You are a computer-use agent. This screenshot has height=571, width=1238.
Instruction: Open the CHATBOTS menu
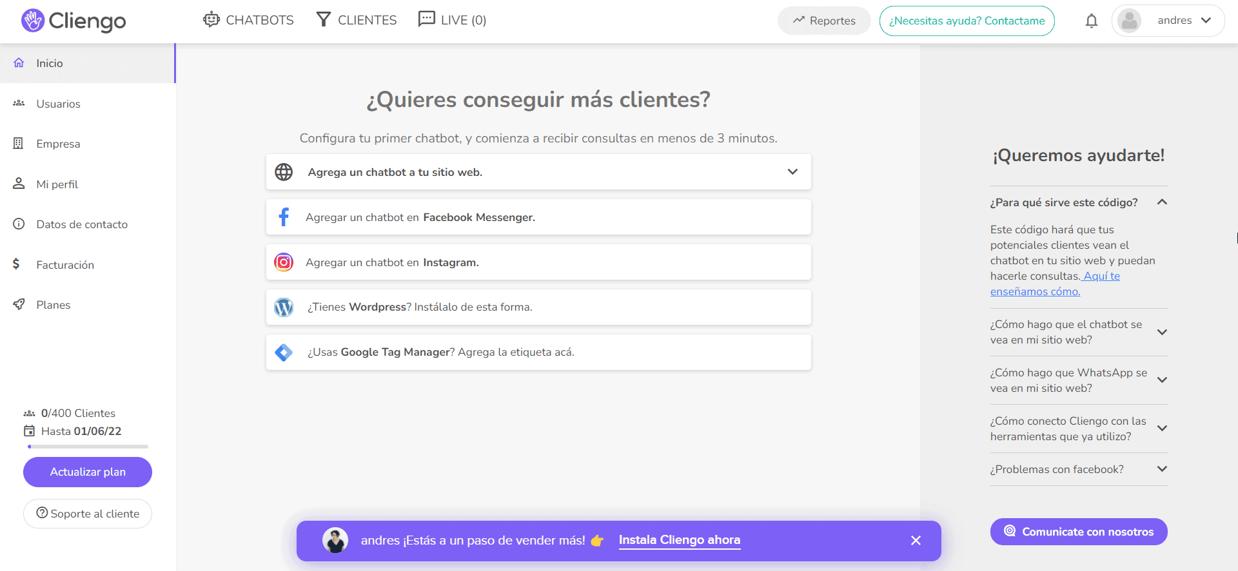pyautogui.click(x=248, y=20)
